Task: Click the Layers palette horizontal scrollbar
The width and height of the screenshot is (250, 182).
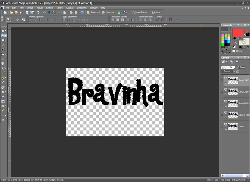Action: pyautogui.click(x=235, y=176)
